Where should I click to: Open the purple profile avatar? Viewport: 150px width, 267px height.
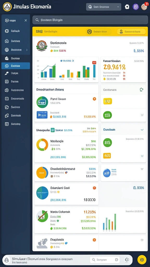click(135, 7)
